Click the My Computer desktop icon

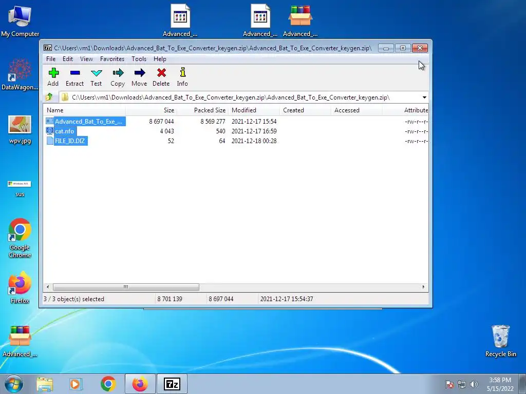(x=20, y=21)
